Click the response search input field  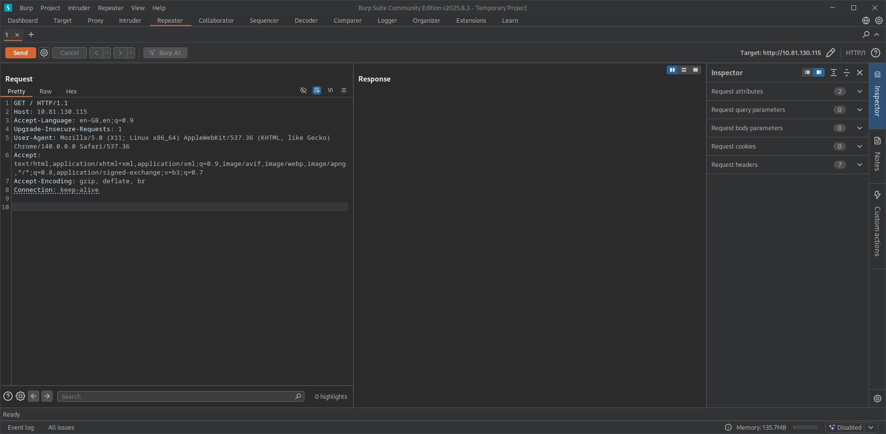[178, 396]
